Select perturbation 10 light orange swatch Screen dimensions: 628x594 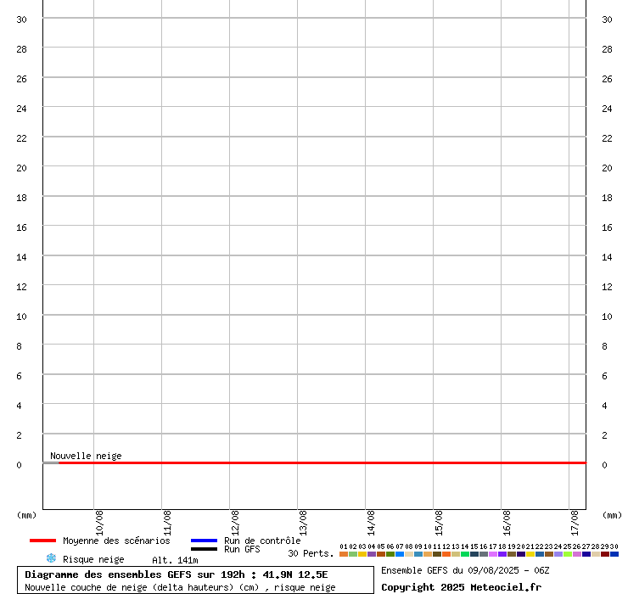(x=428, y=554)
